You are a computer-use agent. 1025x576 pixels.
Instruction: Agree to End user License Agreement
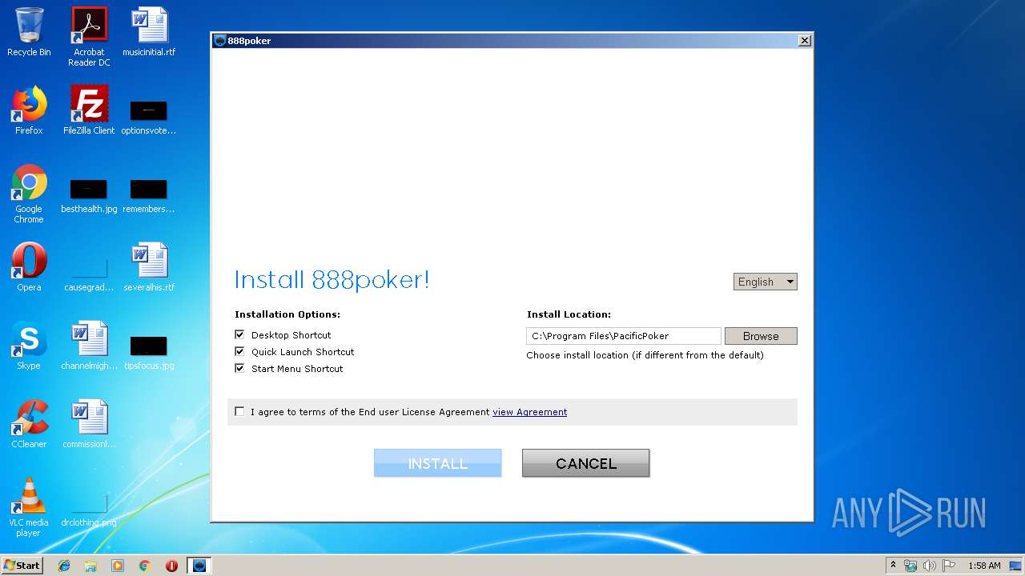239,411
